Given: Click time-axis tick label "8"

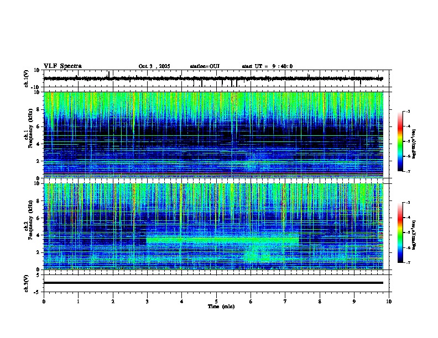Looking at the screenshot, I should point(320,302).
